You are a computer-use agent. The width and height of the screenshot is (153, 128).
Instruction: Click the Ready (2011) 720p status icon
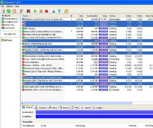[x=23, y=71]
